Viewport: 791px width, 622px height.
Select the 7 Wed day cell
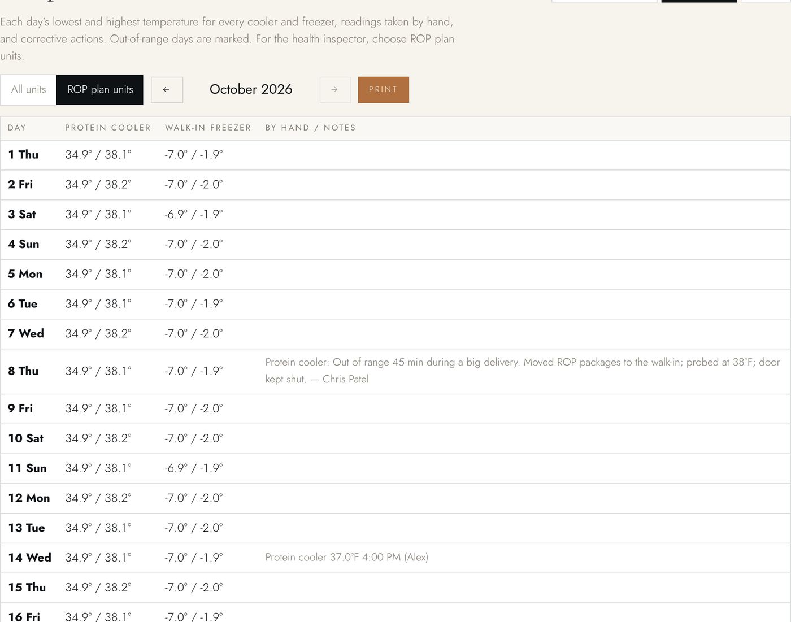tap(26, 334)
